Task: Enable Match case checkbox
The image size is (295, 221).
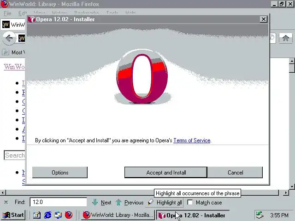Action: pyautogui.click(x=190, y=202)
